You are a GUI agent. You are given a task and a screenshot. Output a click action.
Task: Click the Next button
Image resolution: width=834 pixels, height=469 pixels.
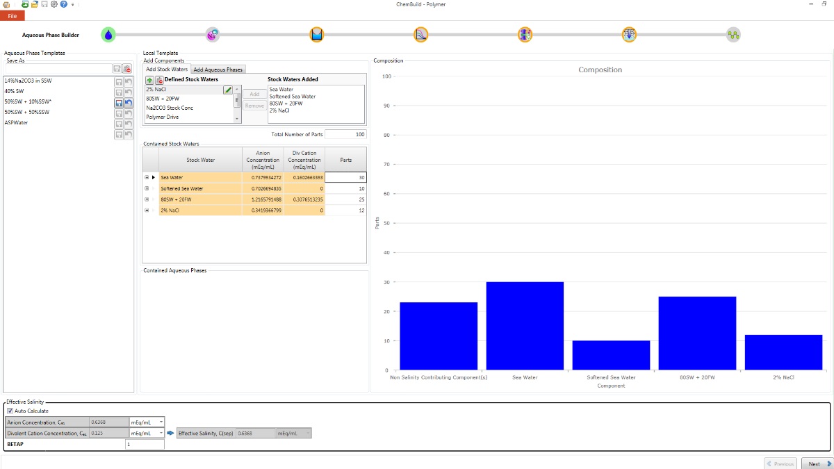click(x=817, y=463)
